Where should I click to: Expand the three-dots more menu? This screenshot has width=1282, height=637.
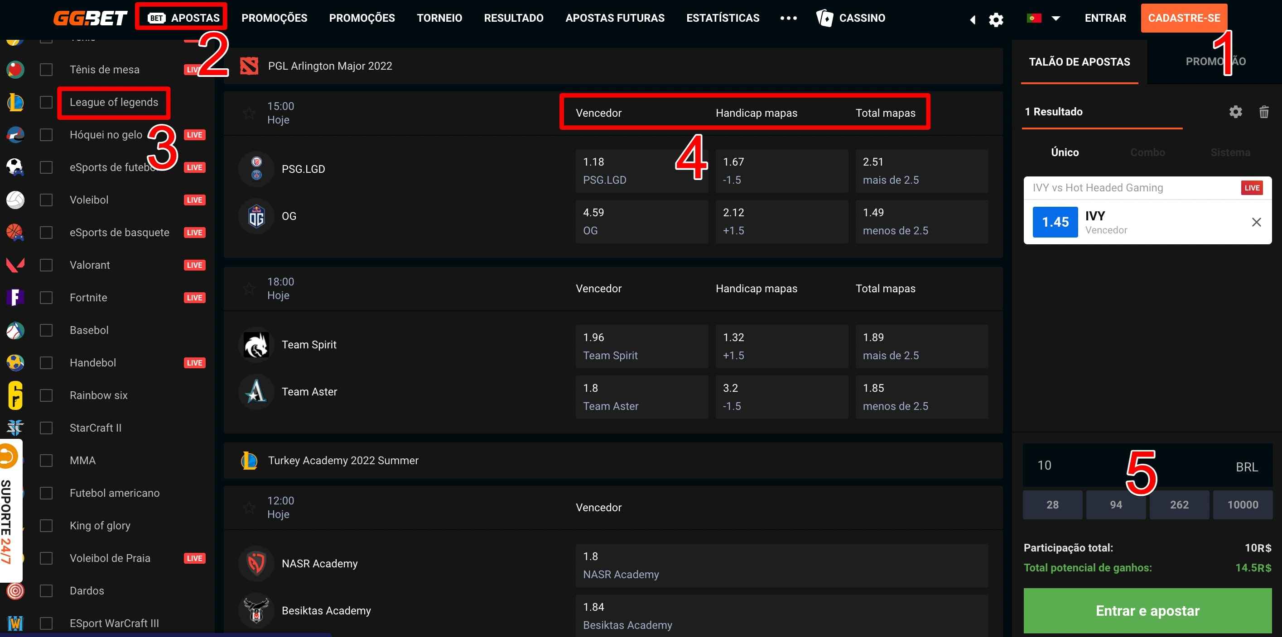point(788,18)
